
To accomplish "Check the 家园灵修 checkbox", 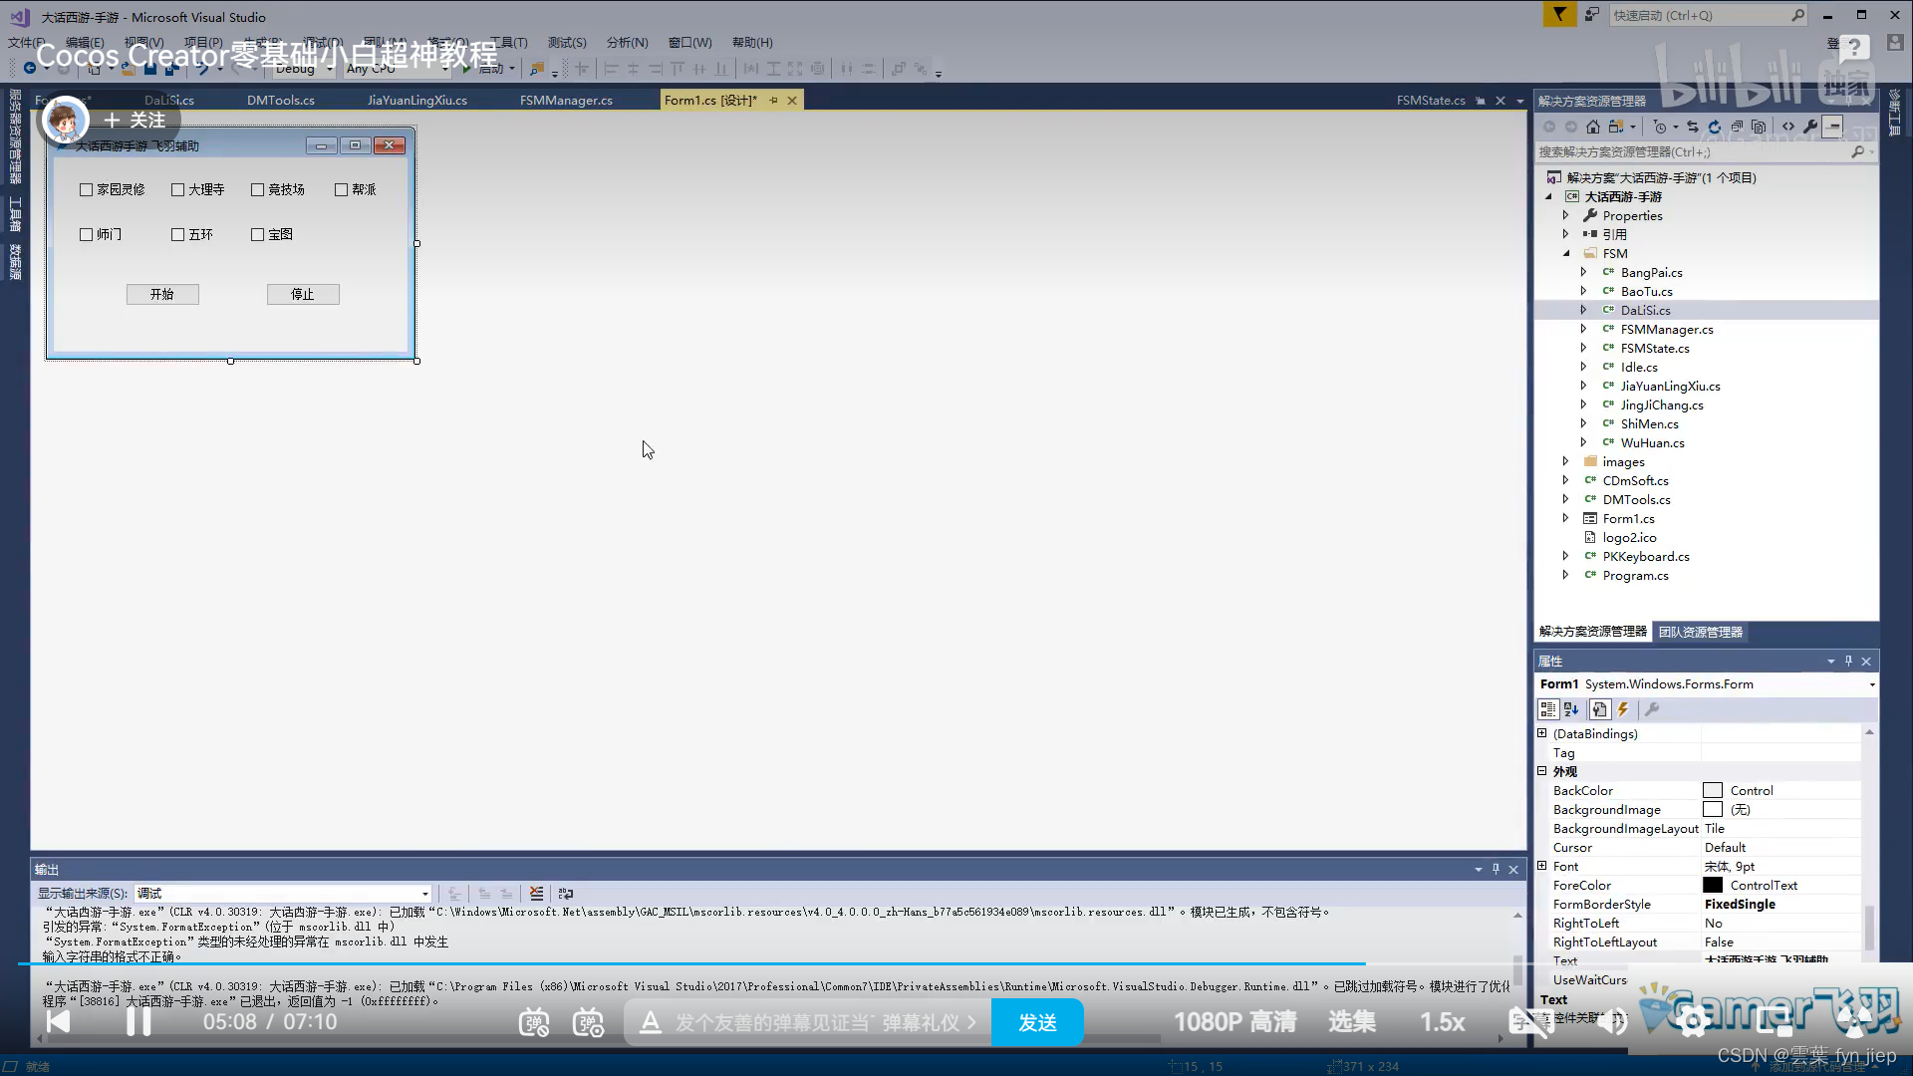I will click(86, 189).
